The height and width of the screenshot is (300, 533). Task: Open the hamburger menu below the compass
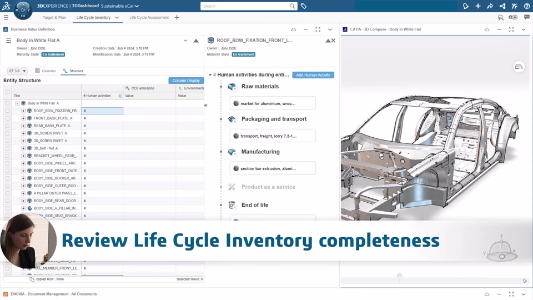(x=6, y=17)
